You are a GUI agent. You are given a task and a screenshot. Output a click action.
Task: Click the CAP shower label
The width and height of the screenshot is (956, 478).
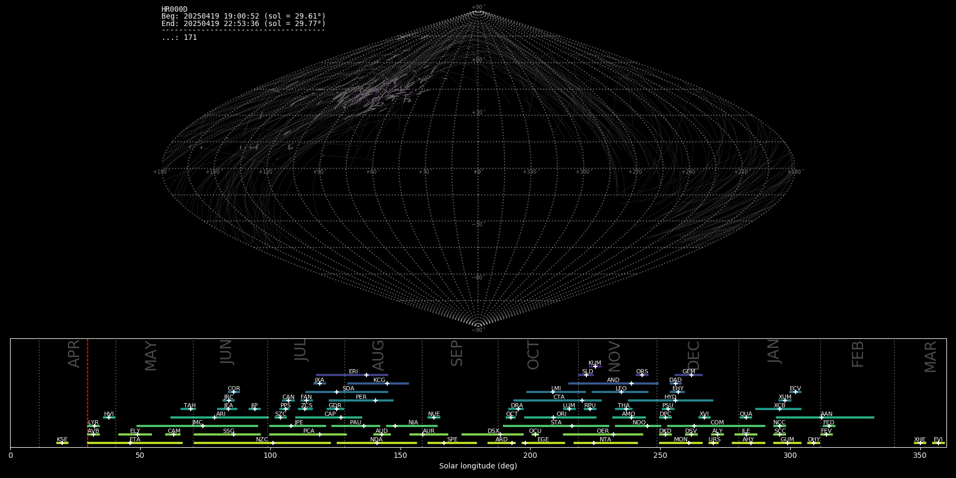(x=330, y=414)
